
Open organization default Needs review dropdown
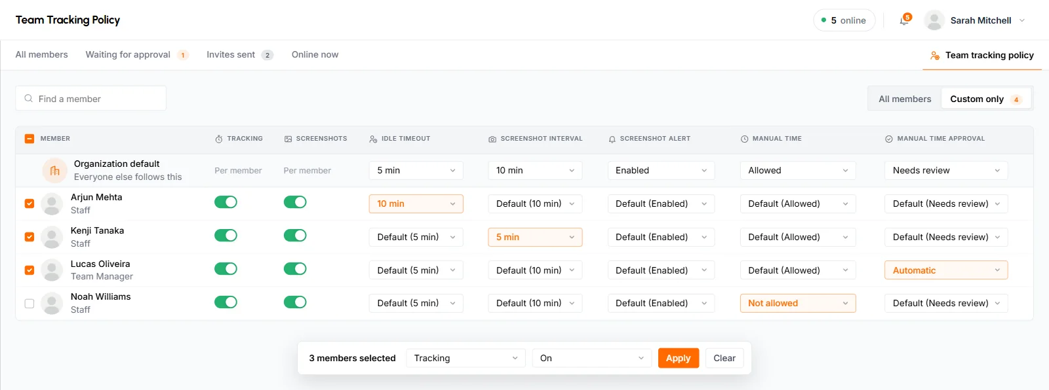coord(946,170)
